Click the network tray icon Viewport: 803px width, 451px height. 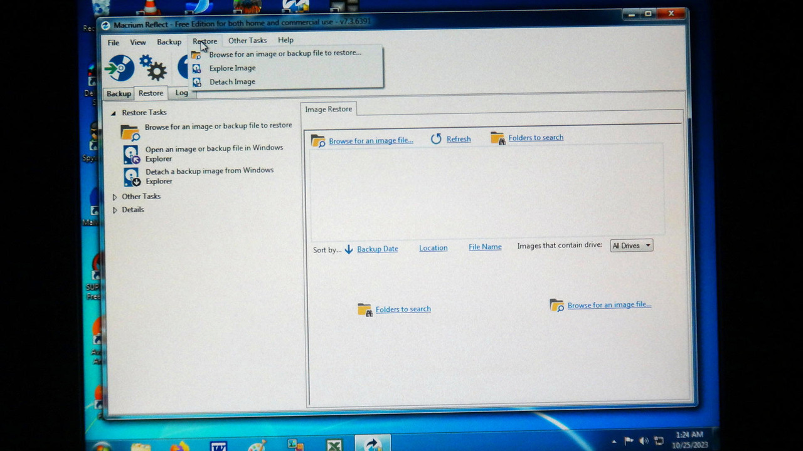(x=659, y=441)
